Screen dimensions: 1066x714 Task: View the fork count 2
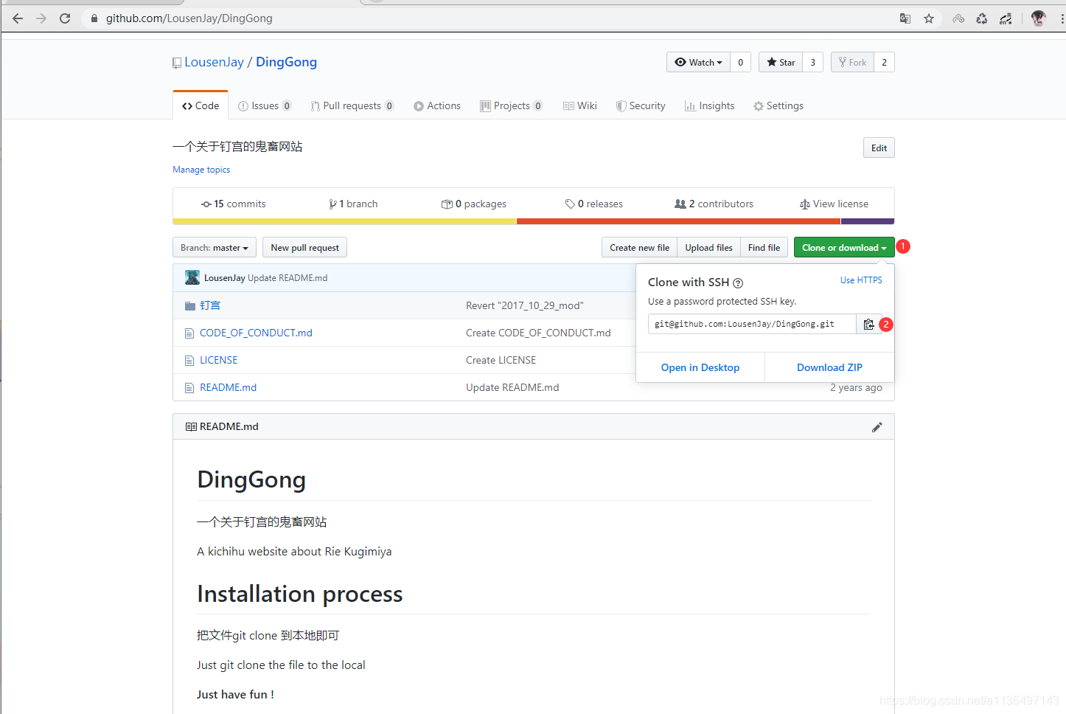pos(885,62)
